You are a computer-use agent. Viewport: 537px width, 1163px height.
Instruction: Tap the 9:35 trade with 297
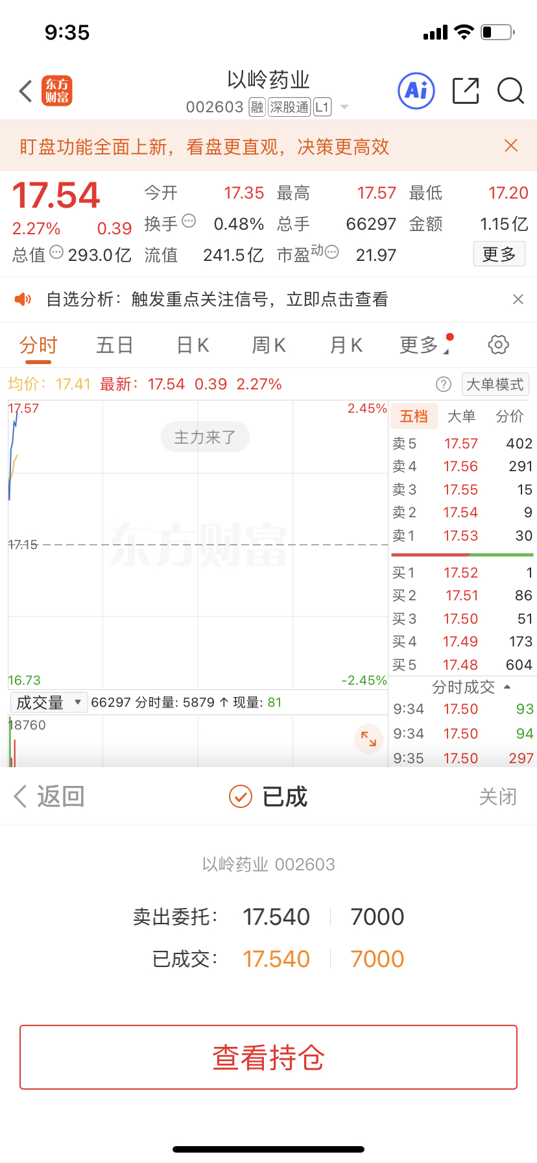click(463, 757)
